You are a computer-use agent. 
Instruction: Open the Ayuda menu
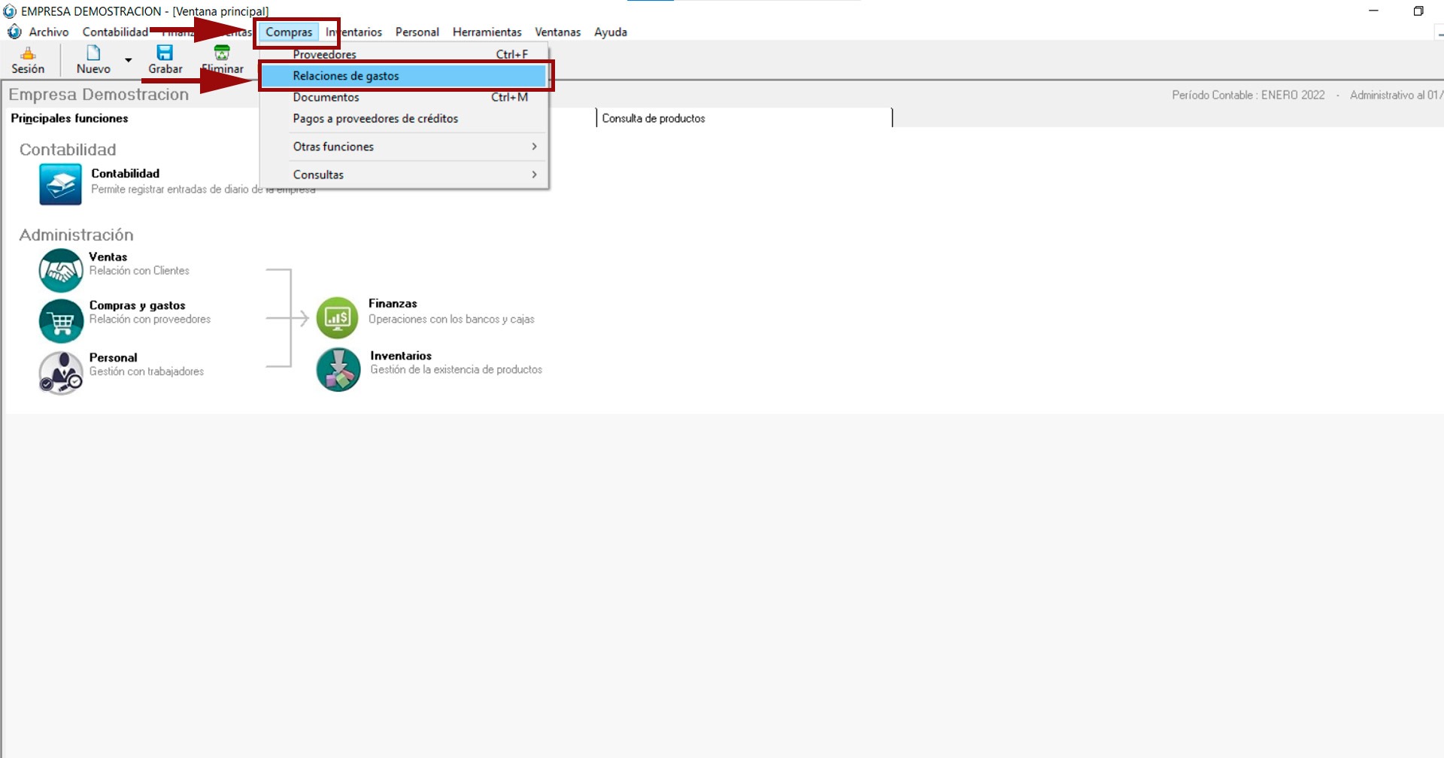click(x=610, y=32)
